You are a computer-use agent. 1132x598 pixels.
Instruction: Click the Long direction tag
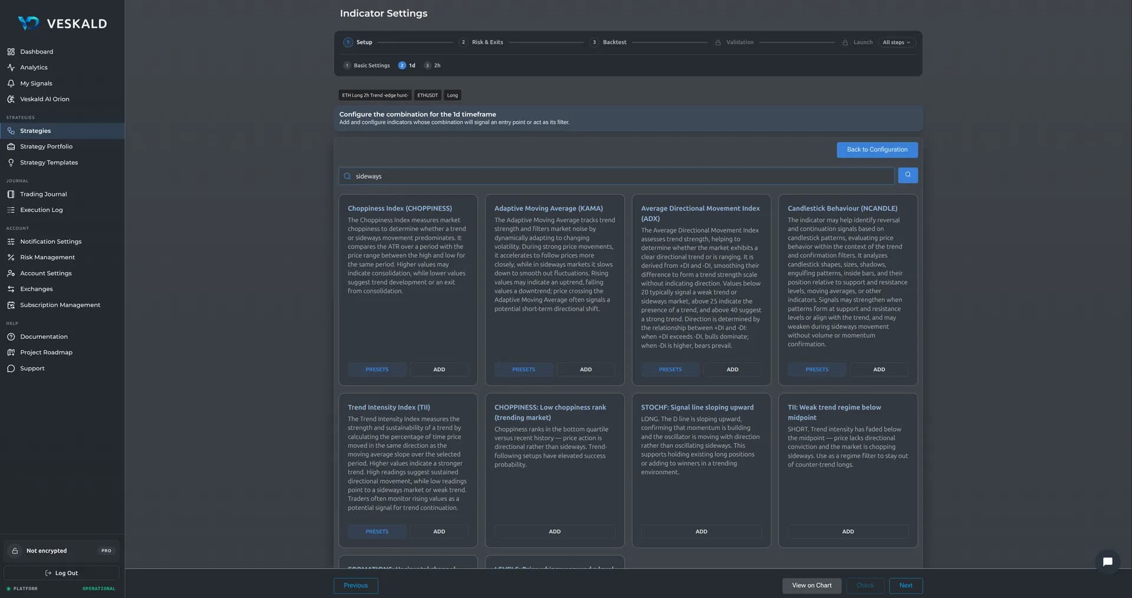(452, 95)
